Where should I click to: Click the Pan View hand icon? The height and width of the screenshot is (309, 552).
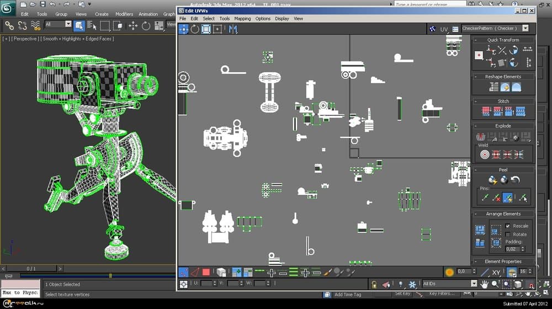(484, 284)
